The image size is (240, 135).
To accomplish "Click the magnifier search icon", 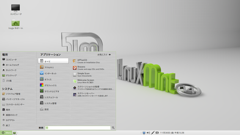I will coord(113,127).
